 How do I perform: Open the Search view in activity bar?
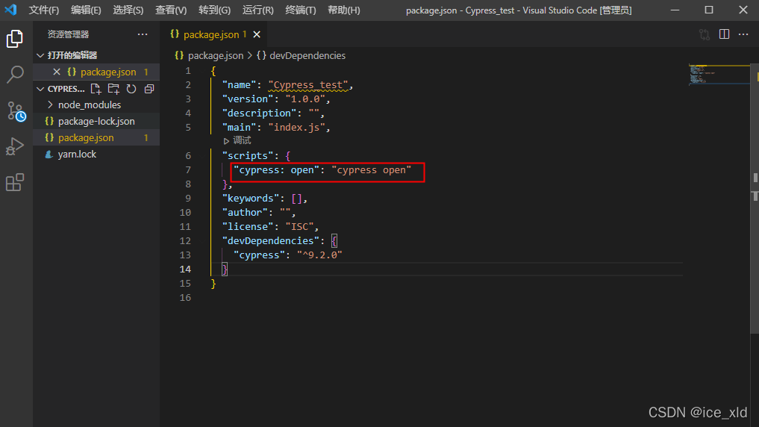15,75
